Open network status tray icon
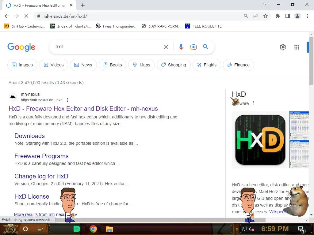The width and height of the screenshot is (314, 235). 244,229
